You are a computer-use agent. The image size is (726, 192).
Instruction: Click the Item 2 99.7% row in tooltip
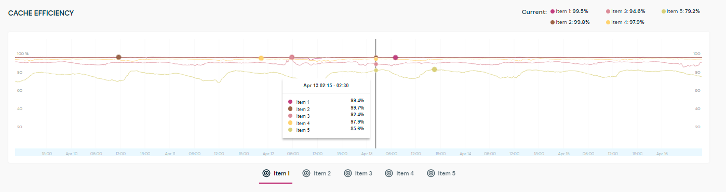click(x=326, y=109)
